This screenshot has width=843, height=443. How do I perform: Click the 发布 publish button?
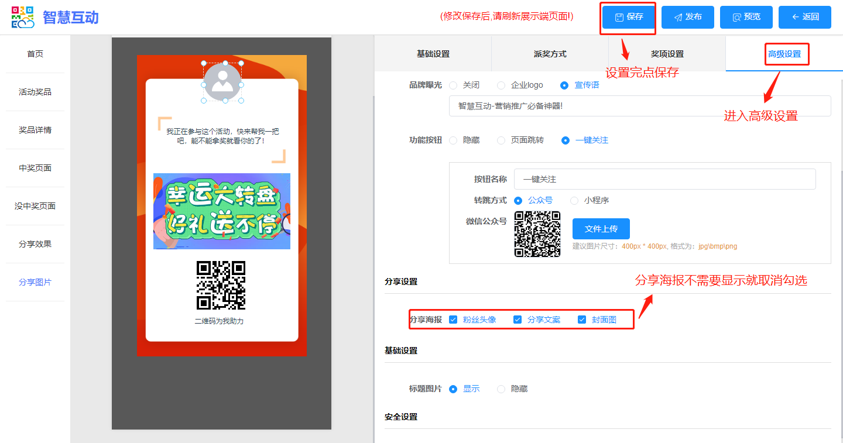point(687,18)
